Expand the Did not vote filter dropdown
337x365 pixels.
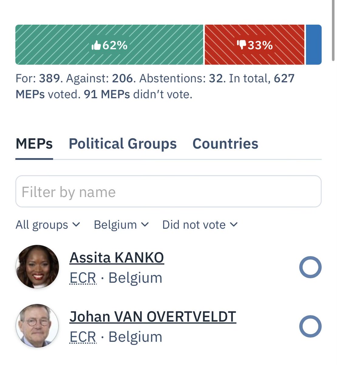point(200,225)
